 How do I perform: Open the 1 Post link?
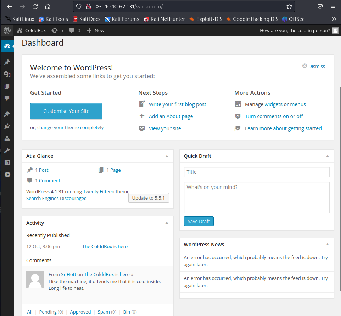42,170
